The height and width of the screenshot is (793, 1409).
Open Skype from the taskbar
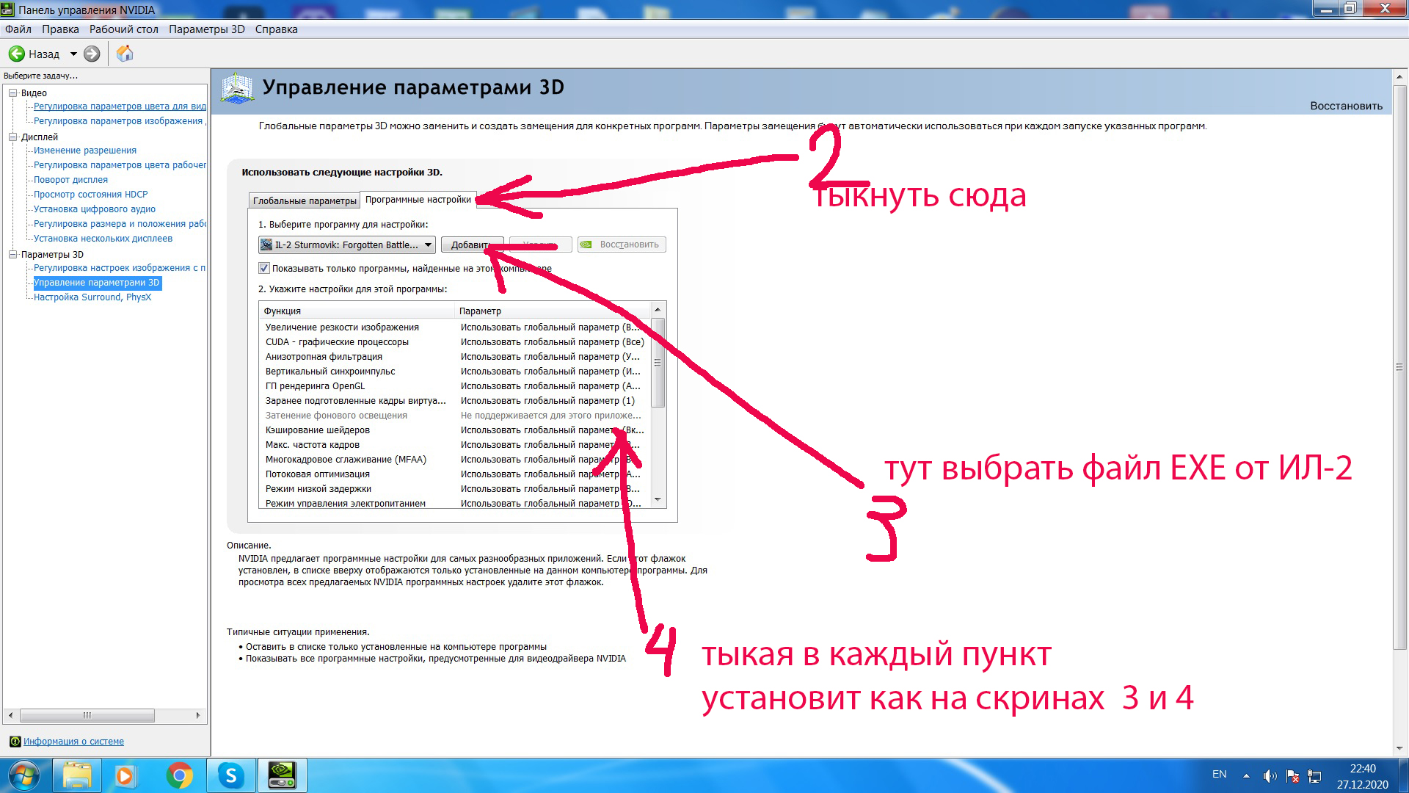231,775
